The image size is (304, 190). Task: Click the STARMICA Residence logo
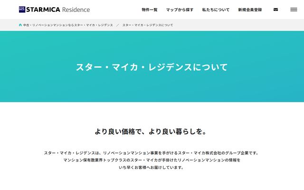(54, 9)
